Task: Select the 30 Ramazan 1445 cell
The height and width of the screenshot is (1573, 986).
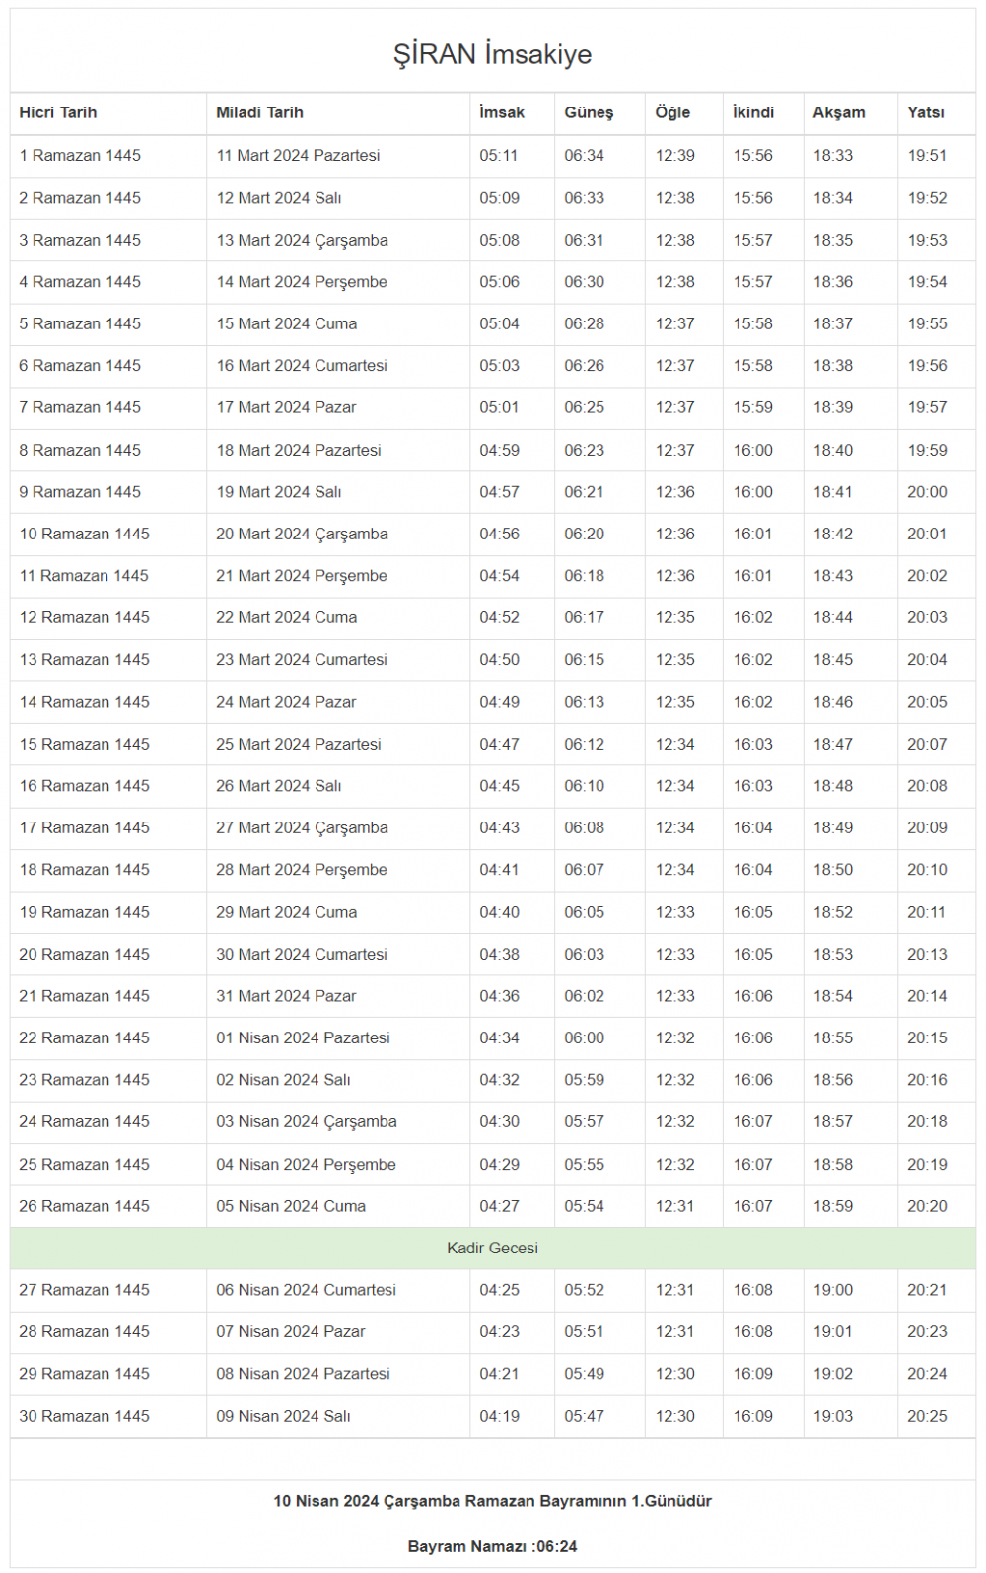Action: coord(84,1416)
